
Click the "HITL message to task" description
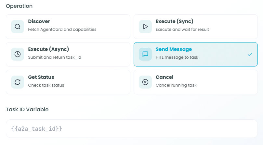coord(177,57)
